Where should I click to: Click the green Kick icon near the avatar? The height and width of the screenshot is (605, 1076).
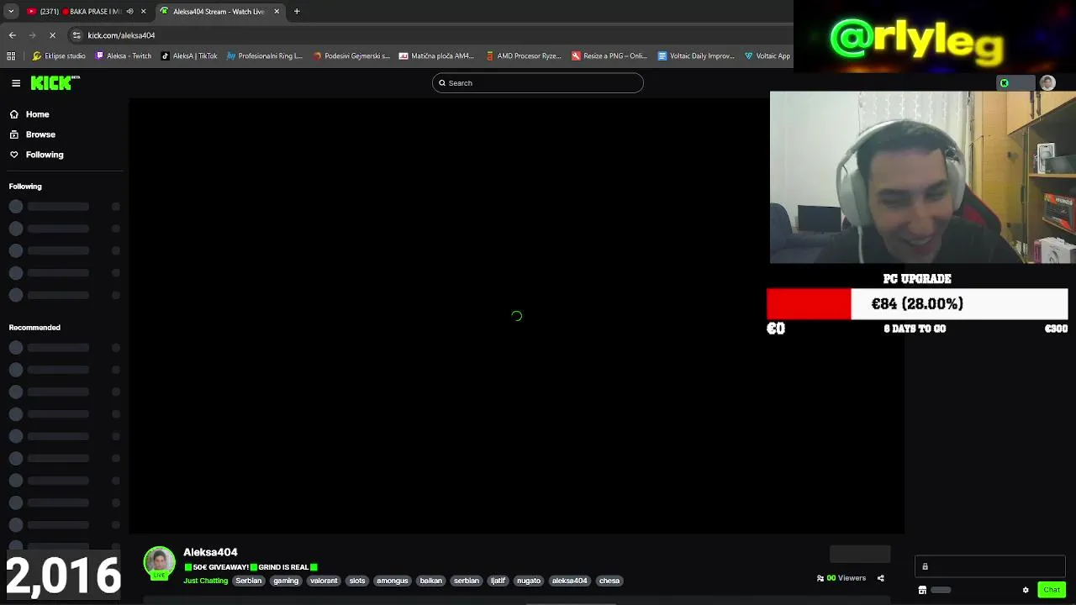[x=1004, y=83]
